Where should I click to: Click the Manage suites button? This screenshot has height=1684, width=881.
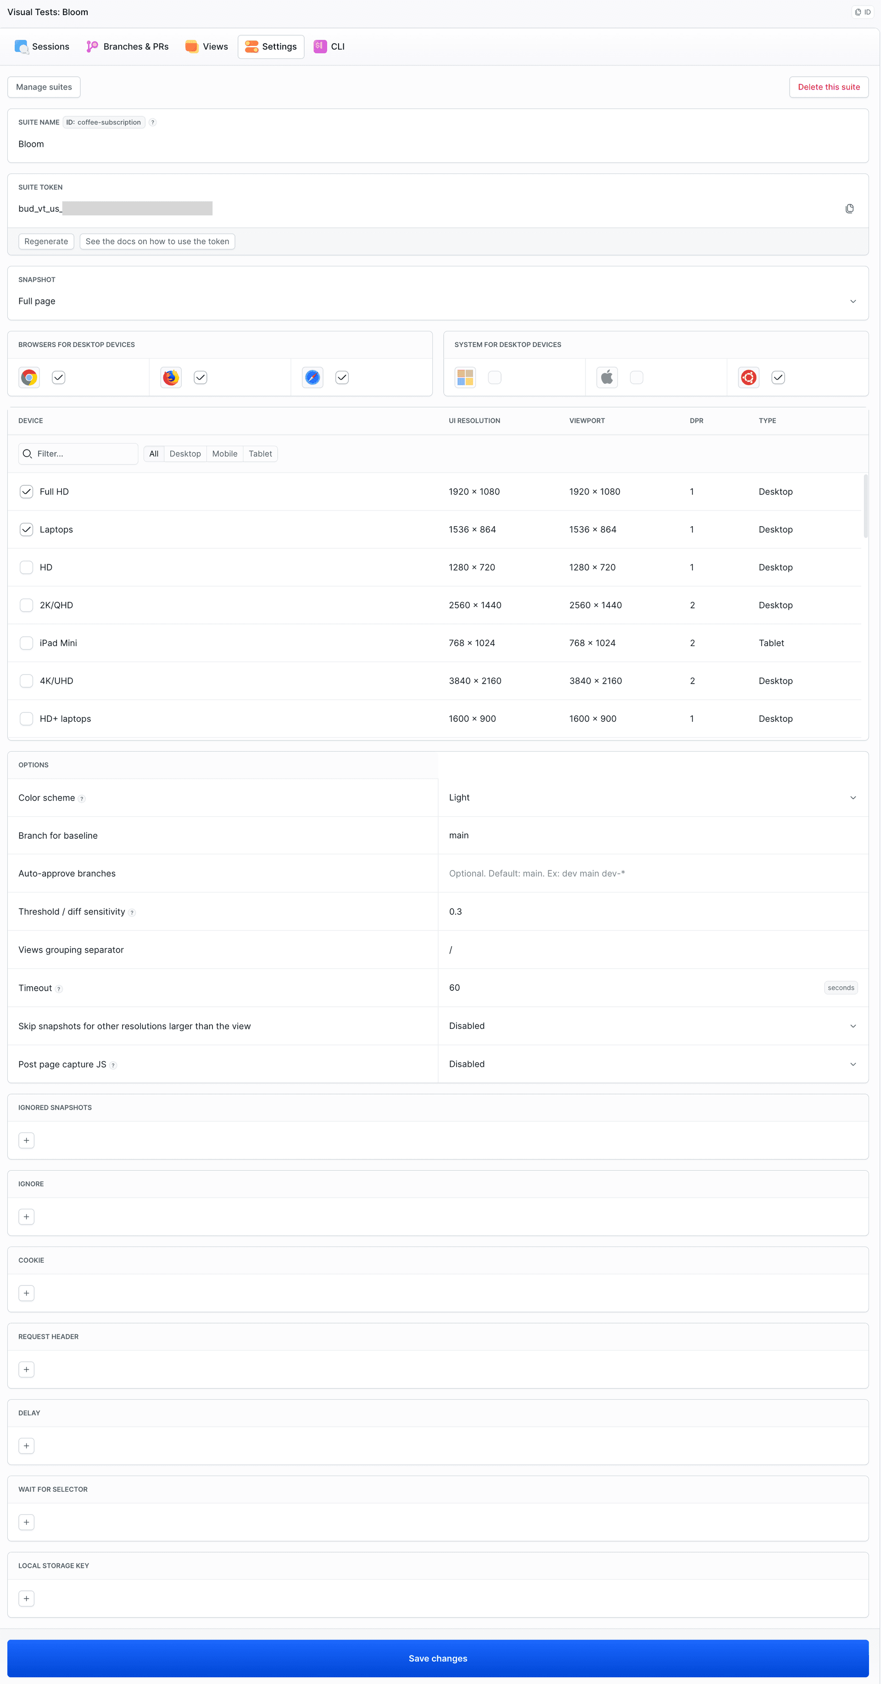(44, 87)
